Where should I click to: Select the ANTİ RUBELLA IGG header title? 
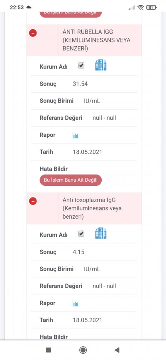pos(97,40)
